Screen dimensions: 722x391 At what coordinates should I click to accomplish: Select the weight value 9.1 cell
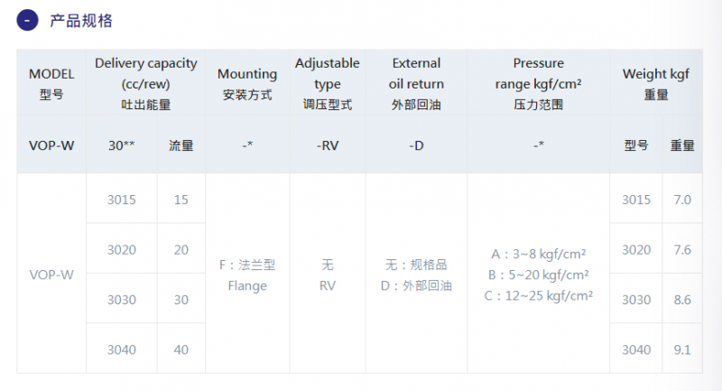point(682,349)
